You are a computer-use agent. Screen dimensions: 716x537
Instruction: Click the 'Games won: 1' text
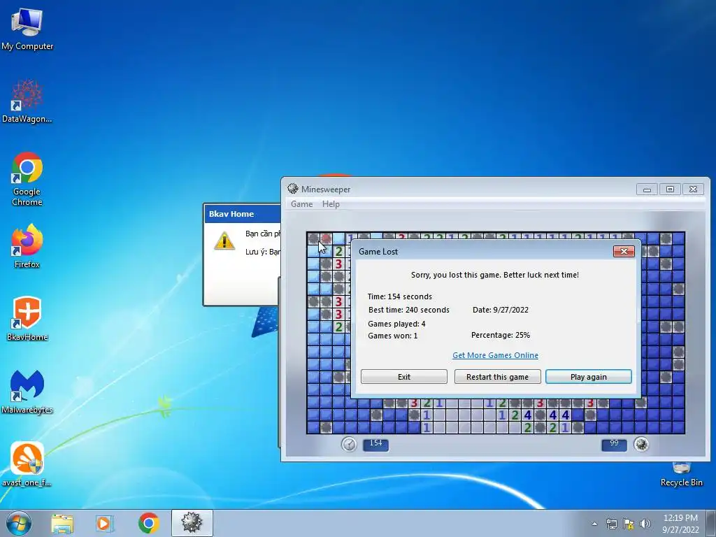[x=393, y=336]
